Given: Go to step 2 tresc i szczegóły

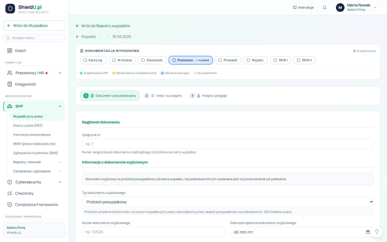Looking at the screenshot, I should coord(163,96).
